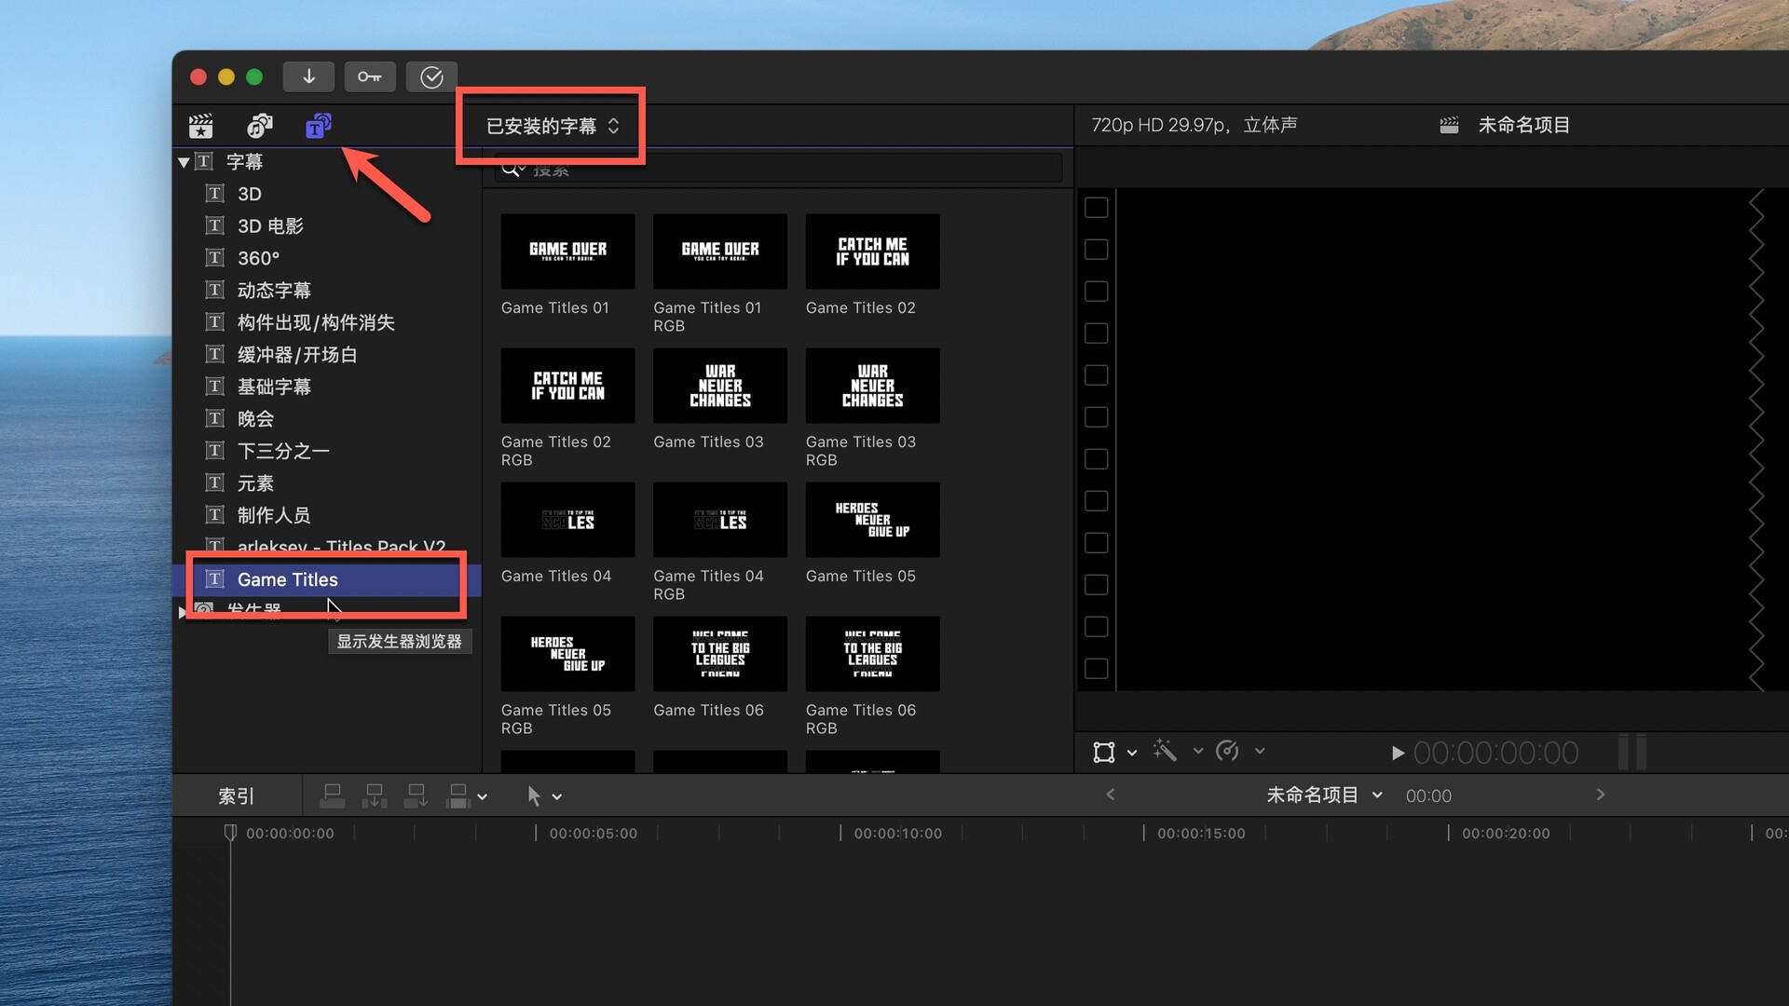Select the Game Titles 02 thumbnail
Image resolution: width=1789 pixels, height=1006 pixels.
[x=872, y=251]
